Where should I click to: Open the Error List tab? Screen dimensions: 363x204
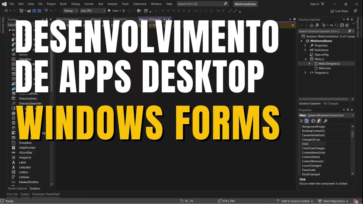tap(12, 194)
